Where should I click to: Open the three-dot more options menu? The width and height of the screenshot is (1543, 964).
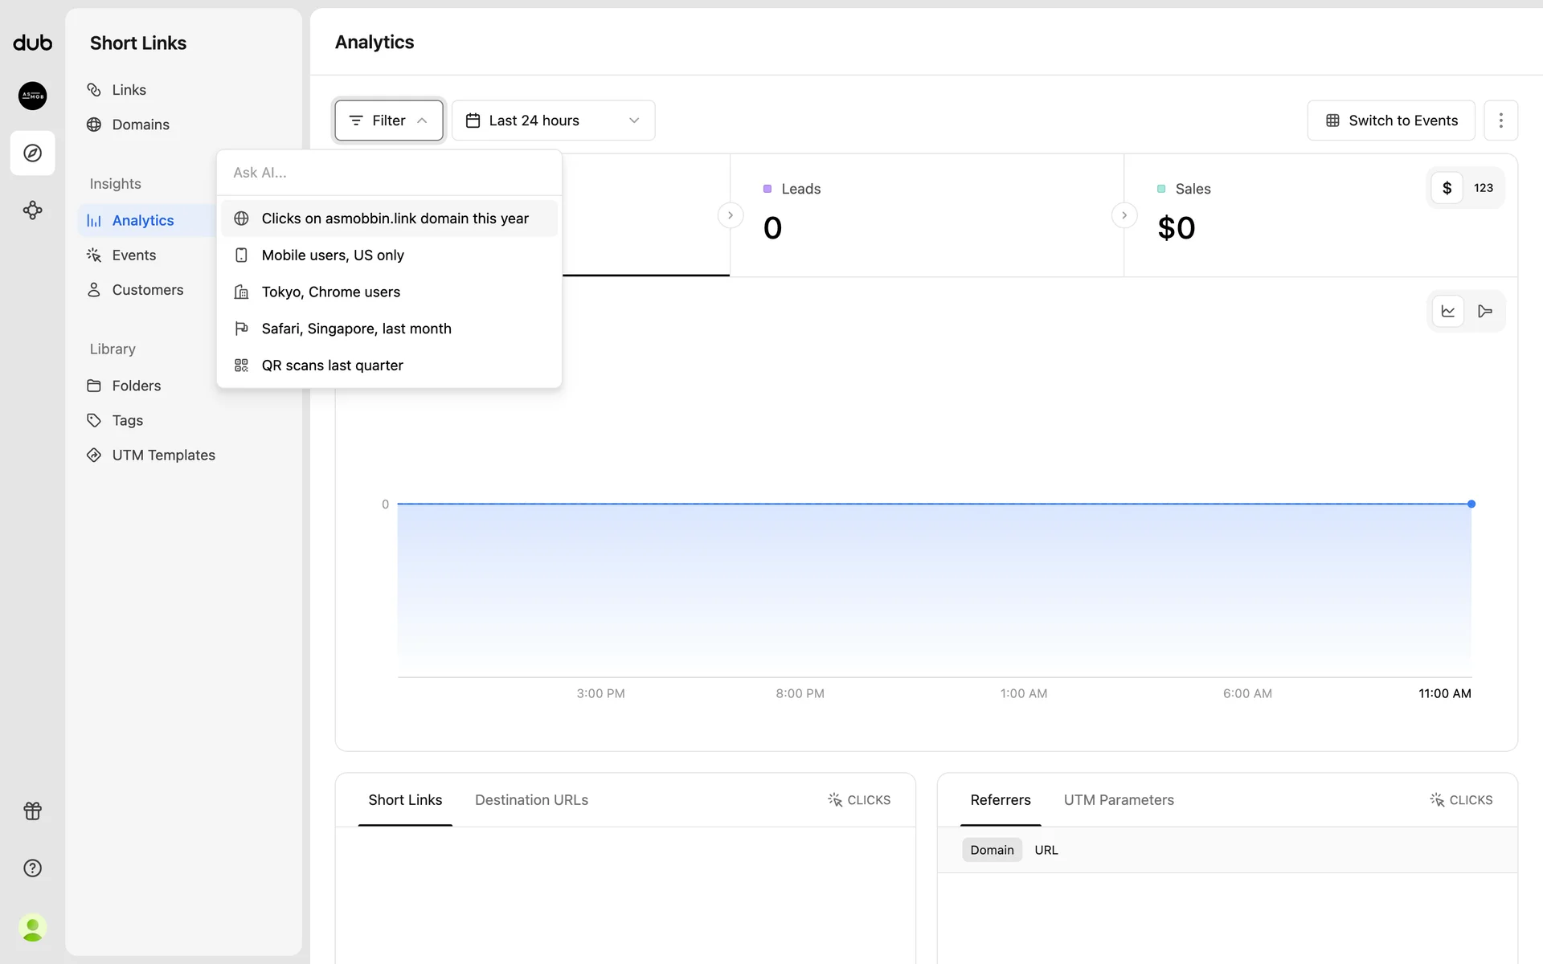point(1500,120)
